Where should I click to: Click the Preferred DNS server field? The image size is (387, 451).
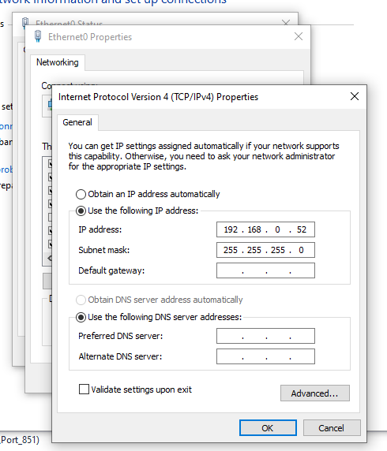point(265,336)
